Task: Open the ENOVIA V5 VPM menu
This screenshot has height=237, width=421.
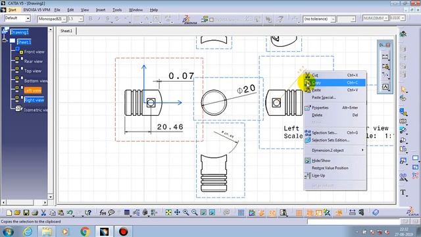Action: pyautogui.click(x=37, y=10)
